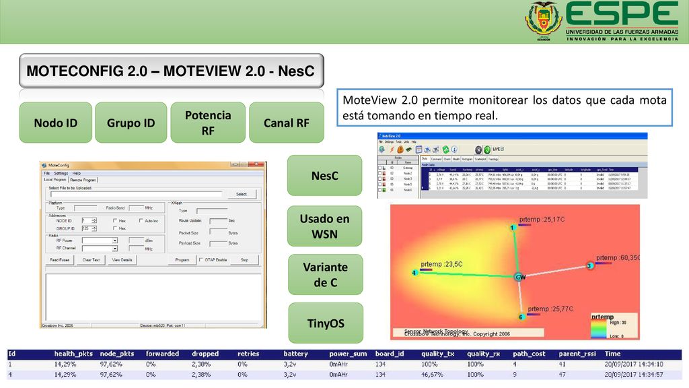The image size is (689, 388).
Task: Check the Node 5 checkbox in MoteView
Action: coord(379,185)
